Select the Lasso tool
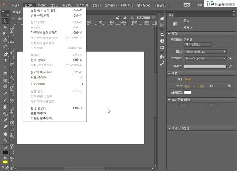 [5, 47]
